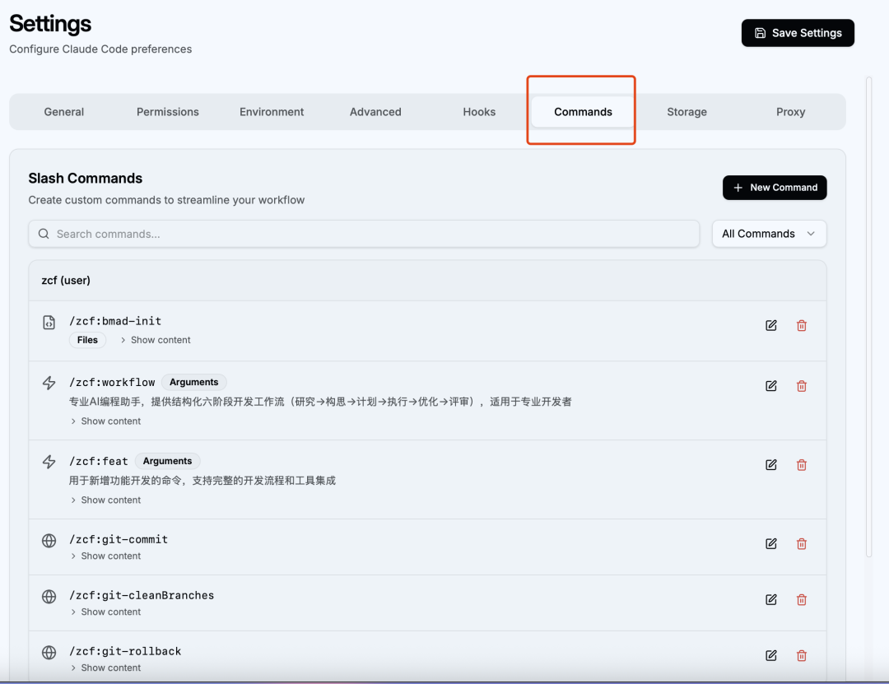This screenshot has width=889, height=684.
Task: Open the Advanced tab
Action: (x=375, y=112)
